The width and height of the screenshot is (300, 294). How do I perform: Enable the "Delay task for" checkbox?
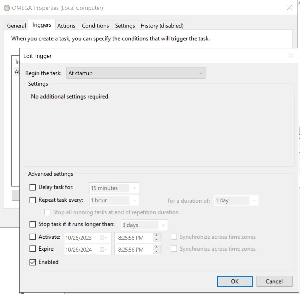pos(33,187)
